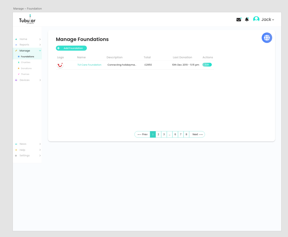The image size is (288, 237).
Task: Click the notifications bell icon
Action: tap(247, 20)
